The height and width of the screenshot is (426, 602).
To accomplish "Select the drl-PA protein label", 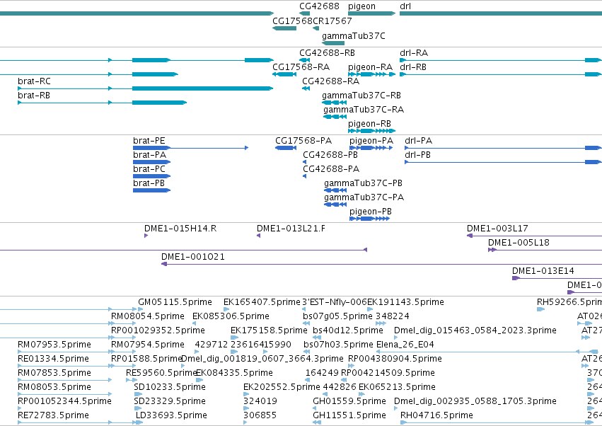I will point(418,141).
